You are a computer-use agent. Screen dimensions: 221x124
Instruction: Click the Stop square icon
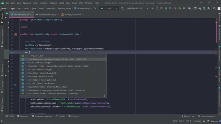coord(184,8)
